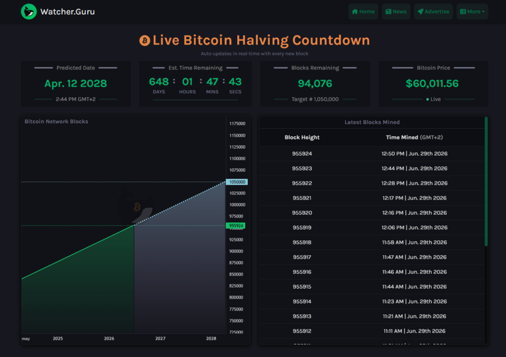
Task: Click the 12:50 PM Jun. 29th 2026 timestamp
Action: pyautogui.click(x=414, y=153)
